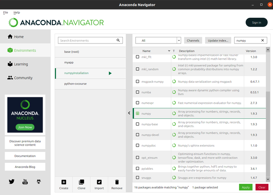Click the green play arrow on numpyinstallation
Viewport: 273px width, 195px height.
(x=110, y=73)
